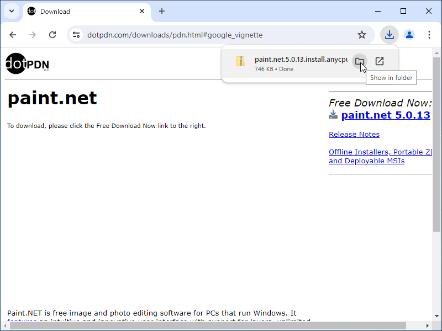Click the dotPDN logo
This screenshot has width=442, height=331.
coord(27,63)
